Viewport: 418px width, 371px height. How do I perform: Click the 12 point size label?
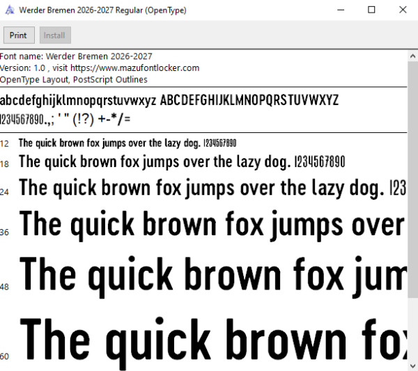(x=4, y=144)
